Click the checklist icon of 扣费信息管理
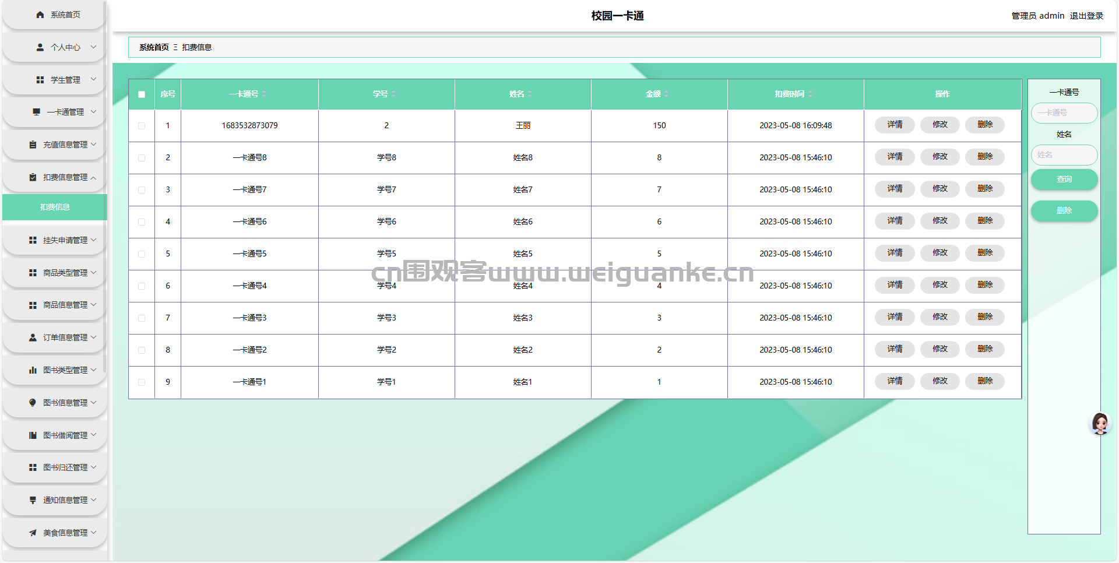This screenshot has height=563, width=1119. [x=33, y=177]
